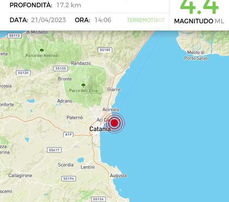Click the SS194 road shield
Image resolution: width=229 pixels, height=202 pixels.
[x=69, y=179]
